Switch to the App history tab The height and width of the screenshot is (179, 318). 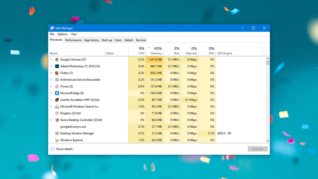pos(92,40)
